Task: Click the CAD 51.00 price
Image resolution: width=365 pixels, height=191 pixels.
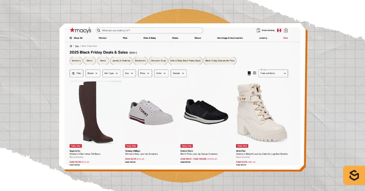Action: (x=242, y=162)
